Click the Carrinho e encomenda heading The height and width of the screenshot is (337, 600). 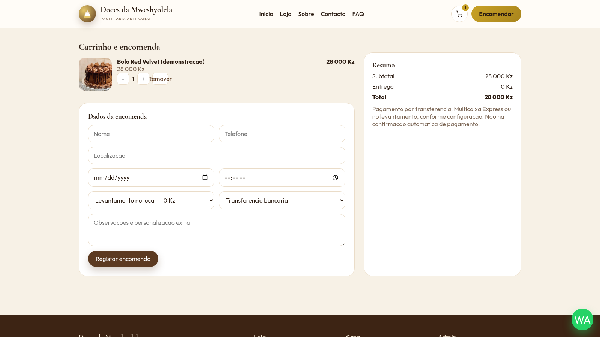119,47
